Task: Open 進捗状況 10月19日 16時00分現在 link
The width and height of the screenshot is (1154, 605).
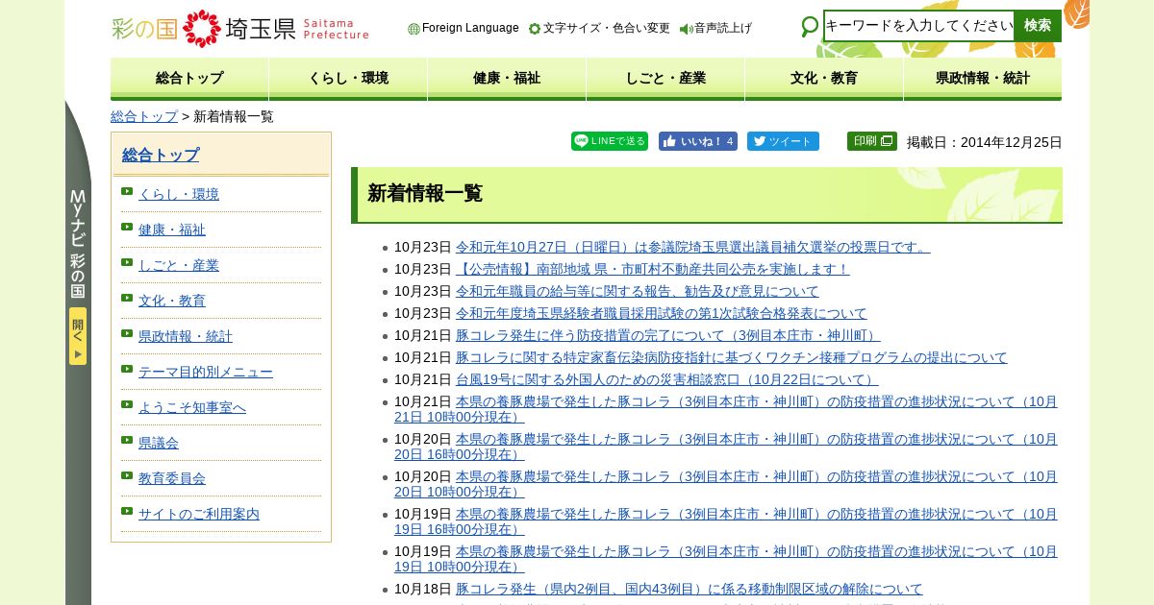Action: click(x=726, y=521)
